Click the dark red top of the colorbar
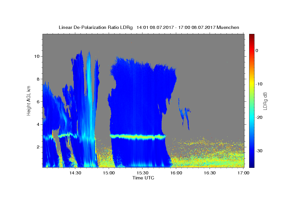This screenshot has height=201, width=302. tap(252, 36)
